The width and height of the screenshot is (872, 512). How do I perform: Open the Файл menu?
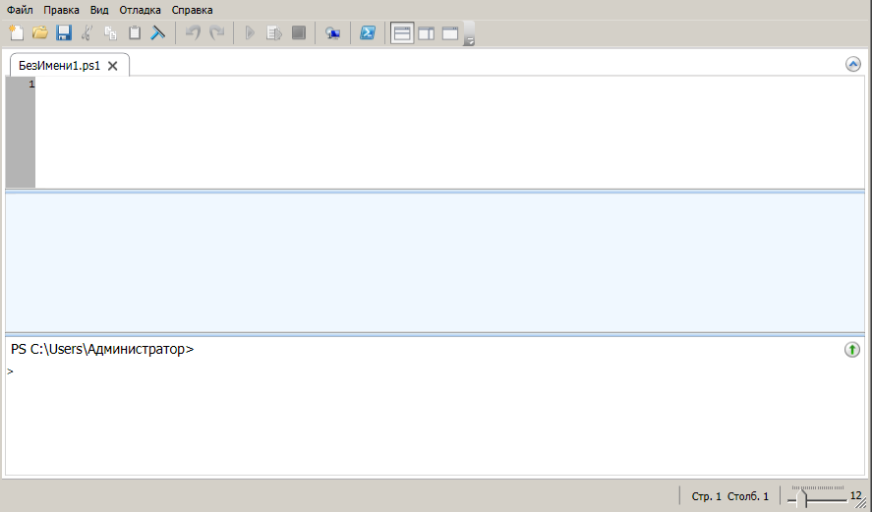[x=20, y=10]
